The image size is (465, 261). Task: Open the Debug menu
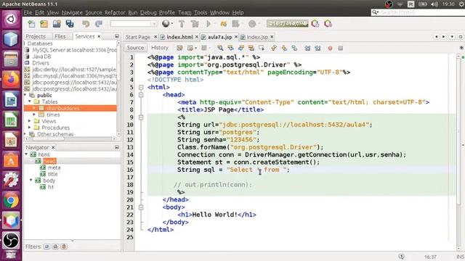coord(148,12)
